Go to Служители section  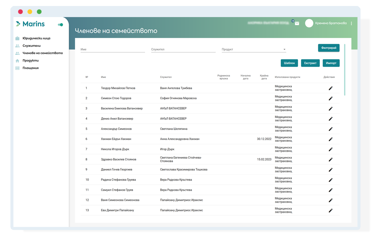coord(31,46)
